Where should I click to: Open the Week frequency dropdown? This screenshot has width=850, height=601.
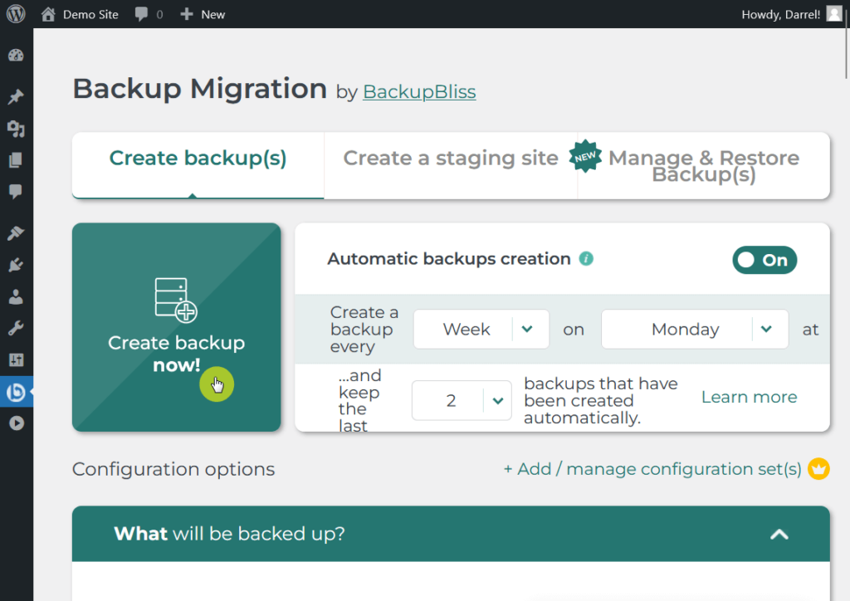coord(481,329)
